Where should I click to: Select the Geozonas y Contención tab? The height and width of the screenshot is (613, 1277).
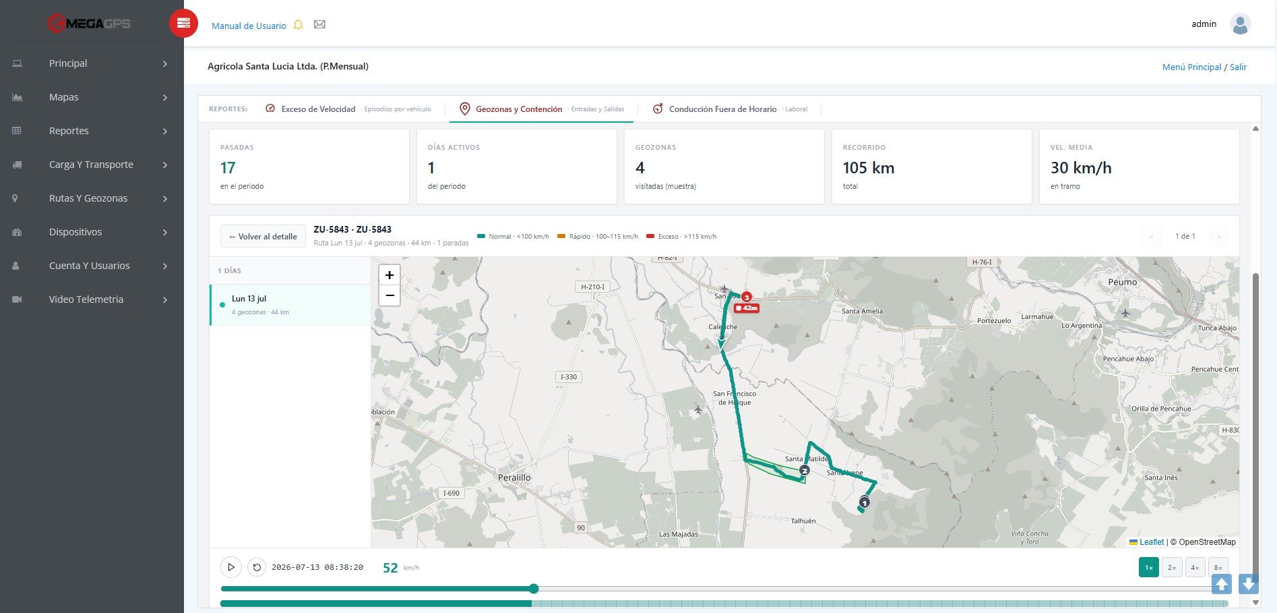(x=541, y=109)
